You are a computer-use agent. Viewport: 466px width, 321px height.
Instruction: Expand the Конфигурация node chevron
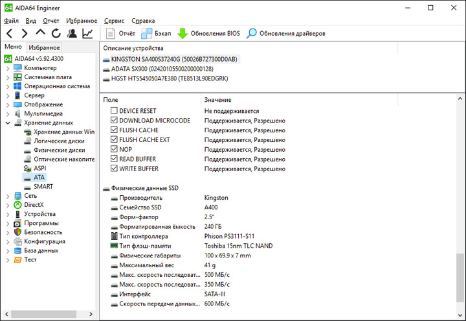tap(8, 242)
